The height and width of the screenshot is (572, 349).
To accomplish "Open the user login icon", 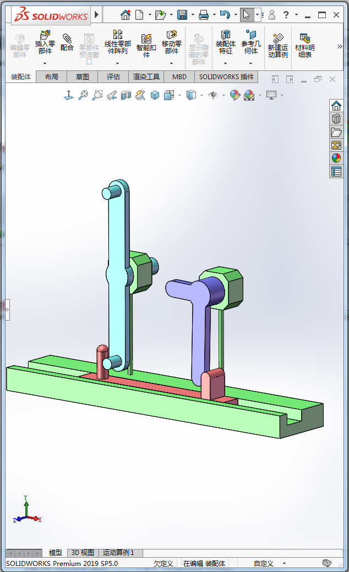I will click(x=272, y=15).
